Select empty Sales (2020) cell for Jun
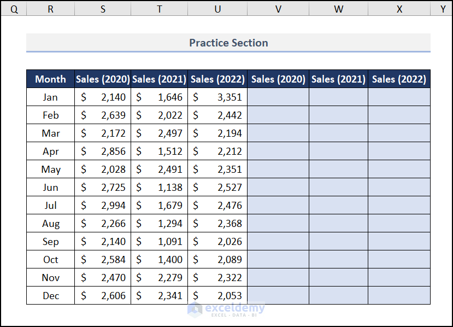This screenshot has width=453, height=327. [278, 188]
